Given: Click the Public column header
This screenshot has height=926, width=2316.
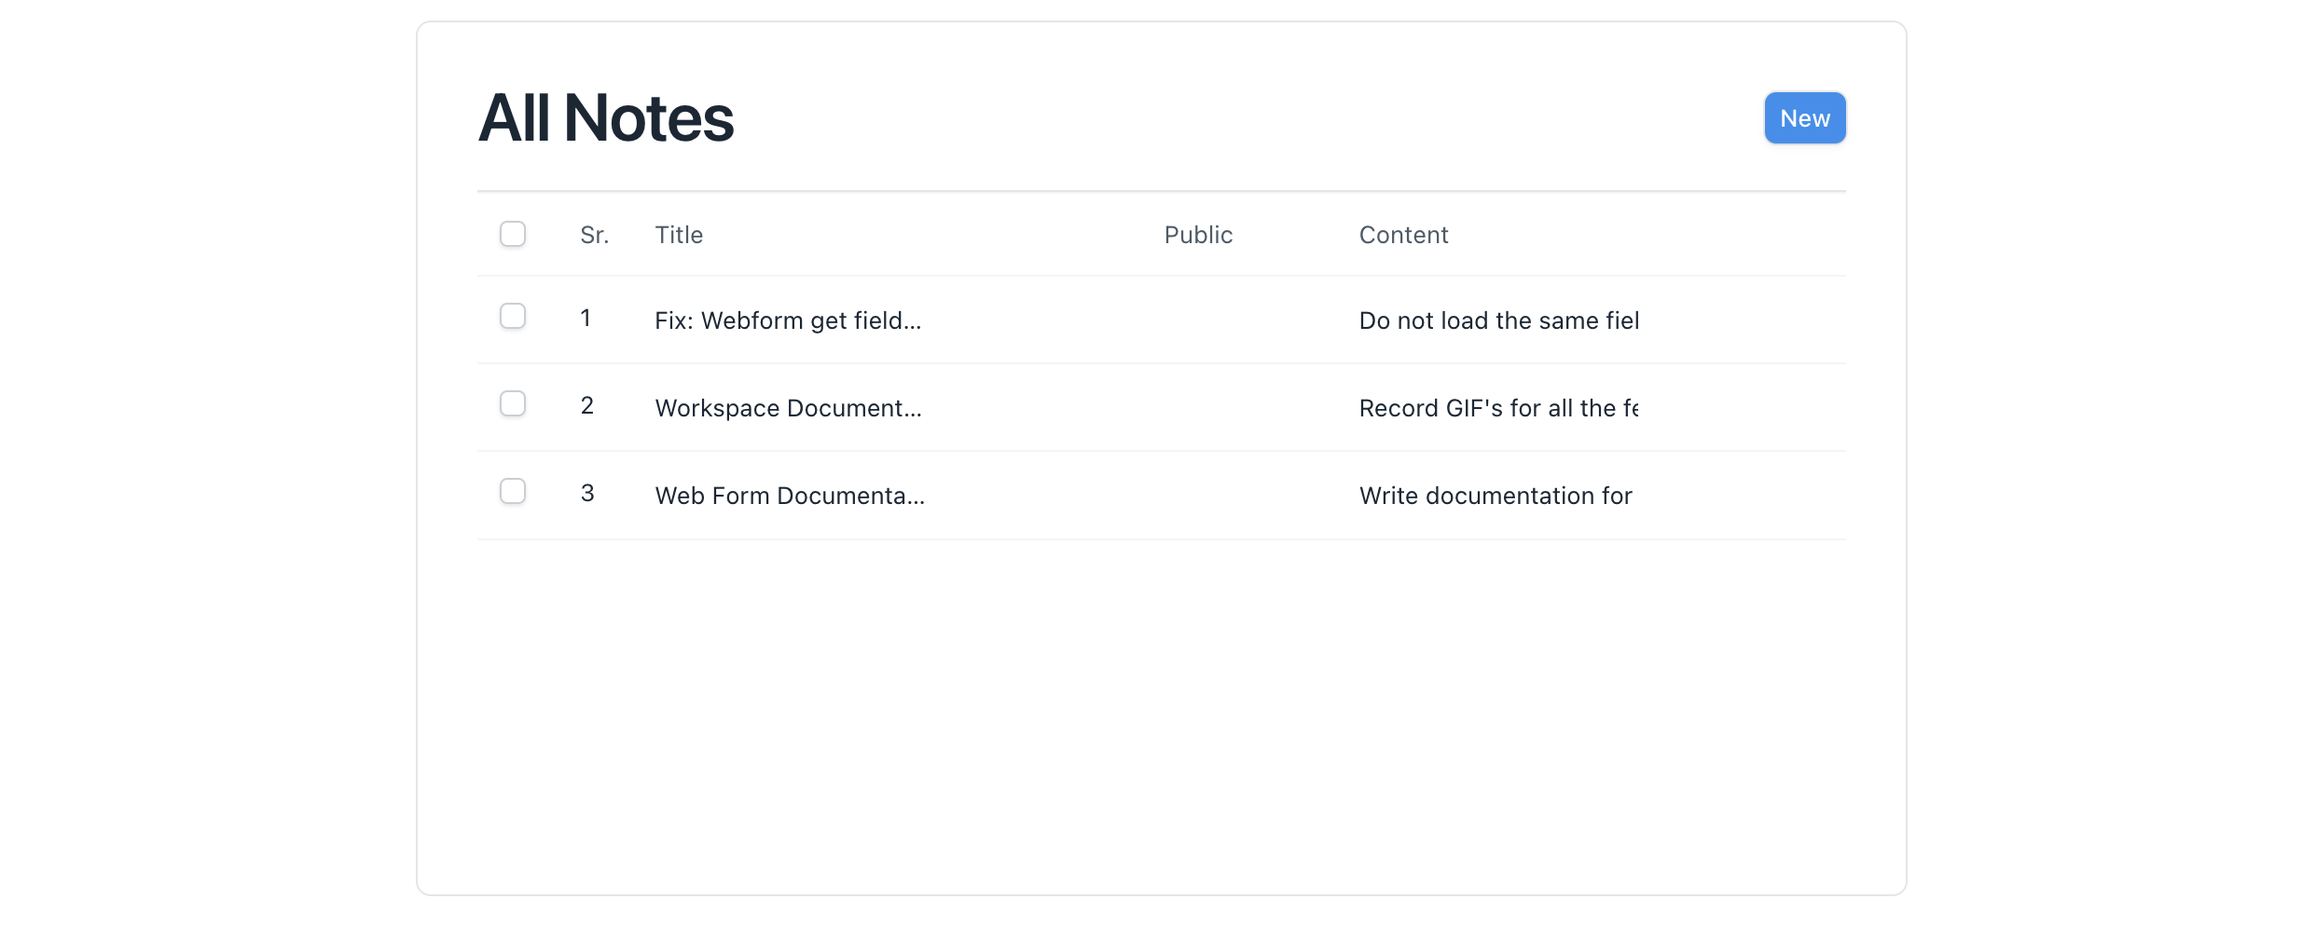Looking at the screenshot, I should 1197,234.
